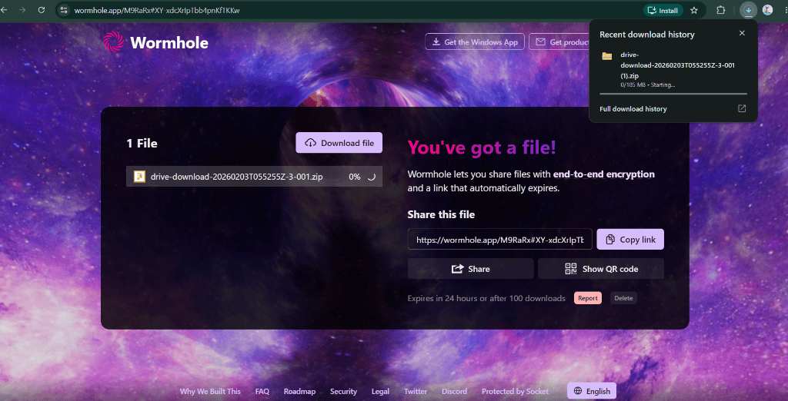The width and height of the screenshot is (788, 401).
Task: Click the 1 File heading
Action: [142, 144]
